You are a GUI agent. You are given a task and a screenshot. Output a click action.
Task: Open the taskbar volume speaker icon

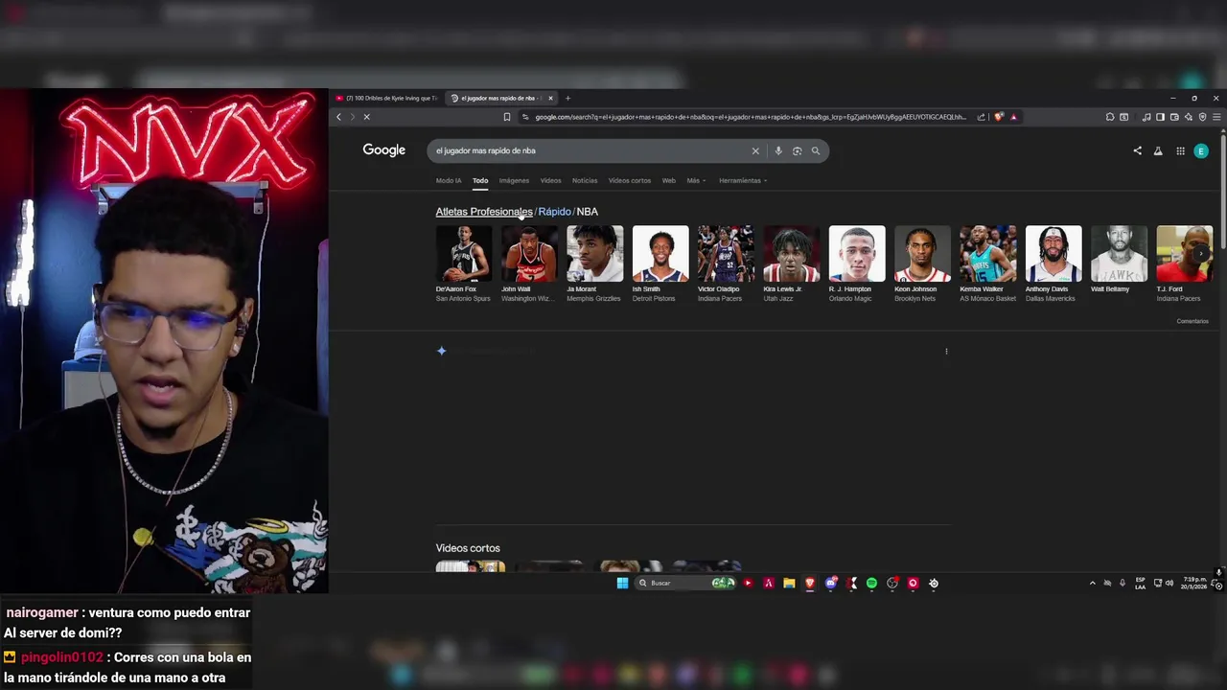click(1169, 583)
